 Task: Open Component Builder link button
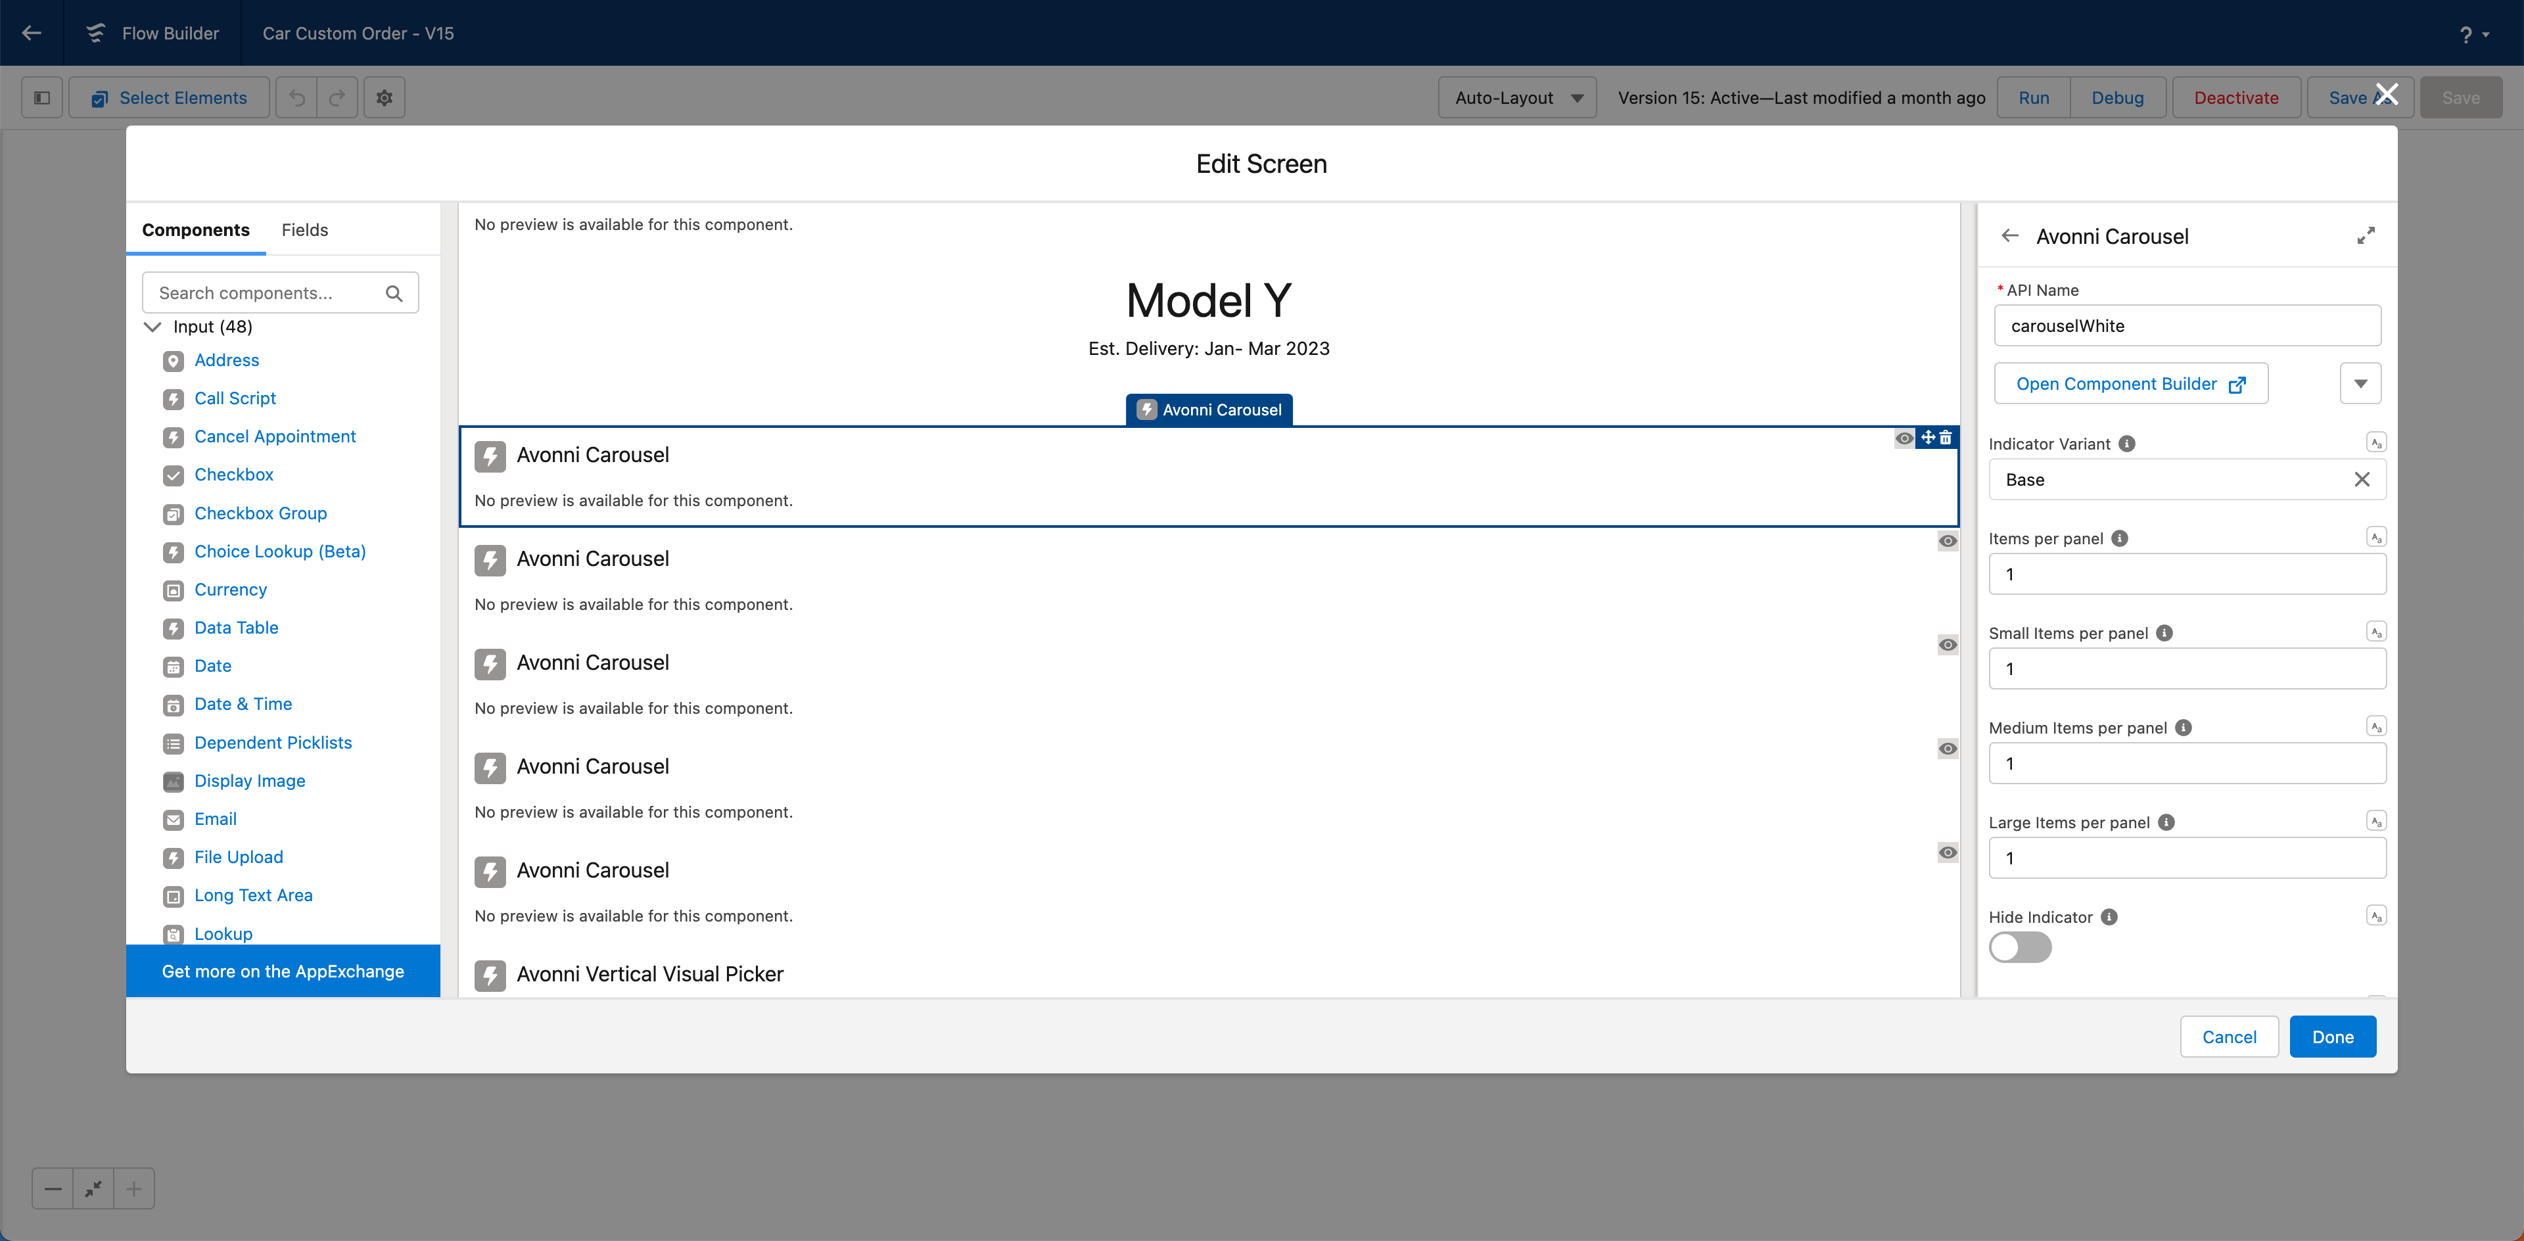pos(2130,384)
